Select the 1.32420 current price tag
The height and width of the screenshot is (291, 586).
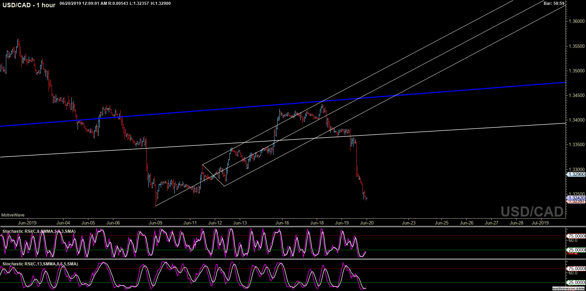click(x=576, y=198)
